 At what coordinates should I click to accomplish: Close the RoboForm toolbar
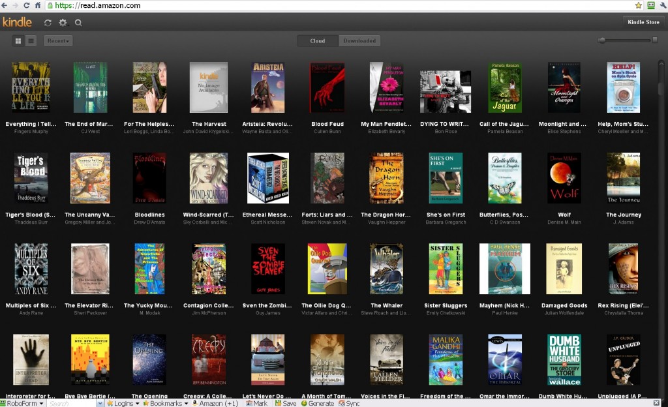pyautogui.click(x=656, y=402)
